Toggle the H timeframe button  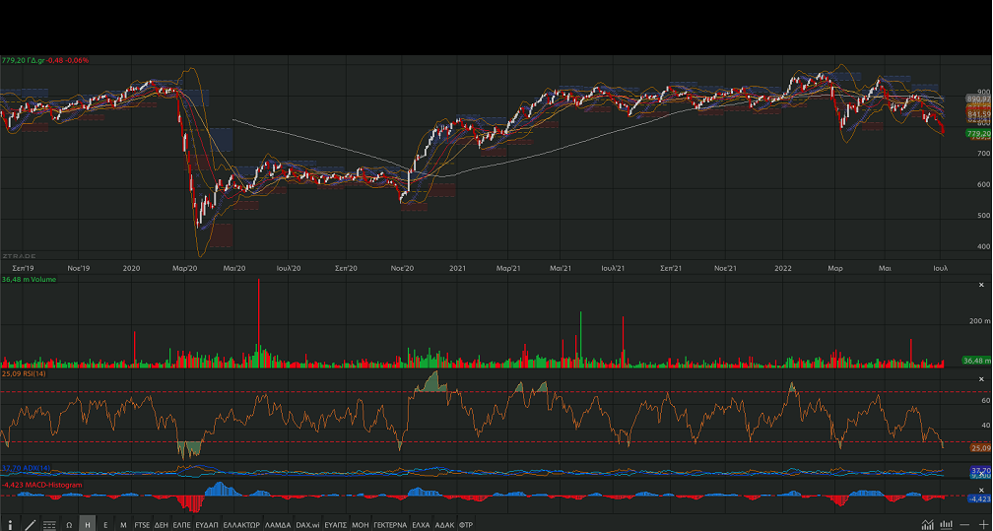88,524
